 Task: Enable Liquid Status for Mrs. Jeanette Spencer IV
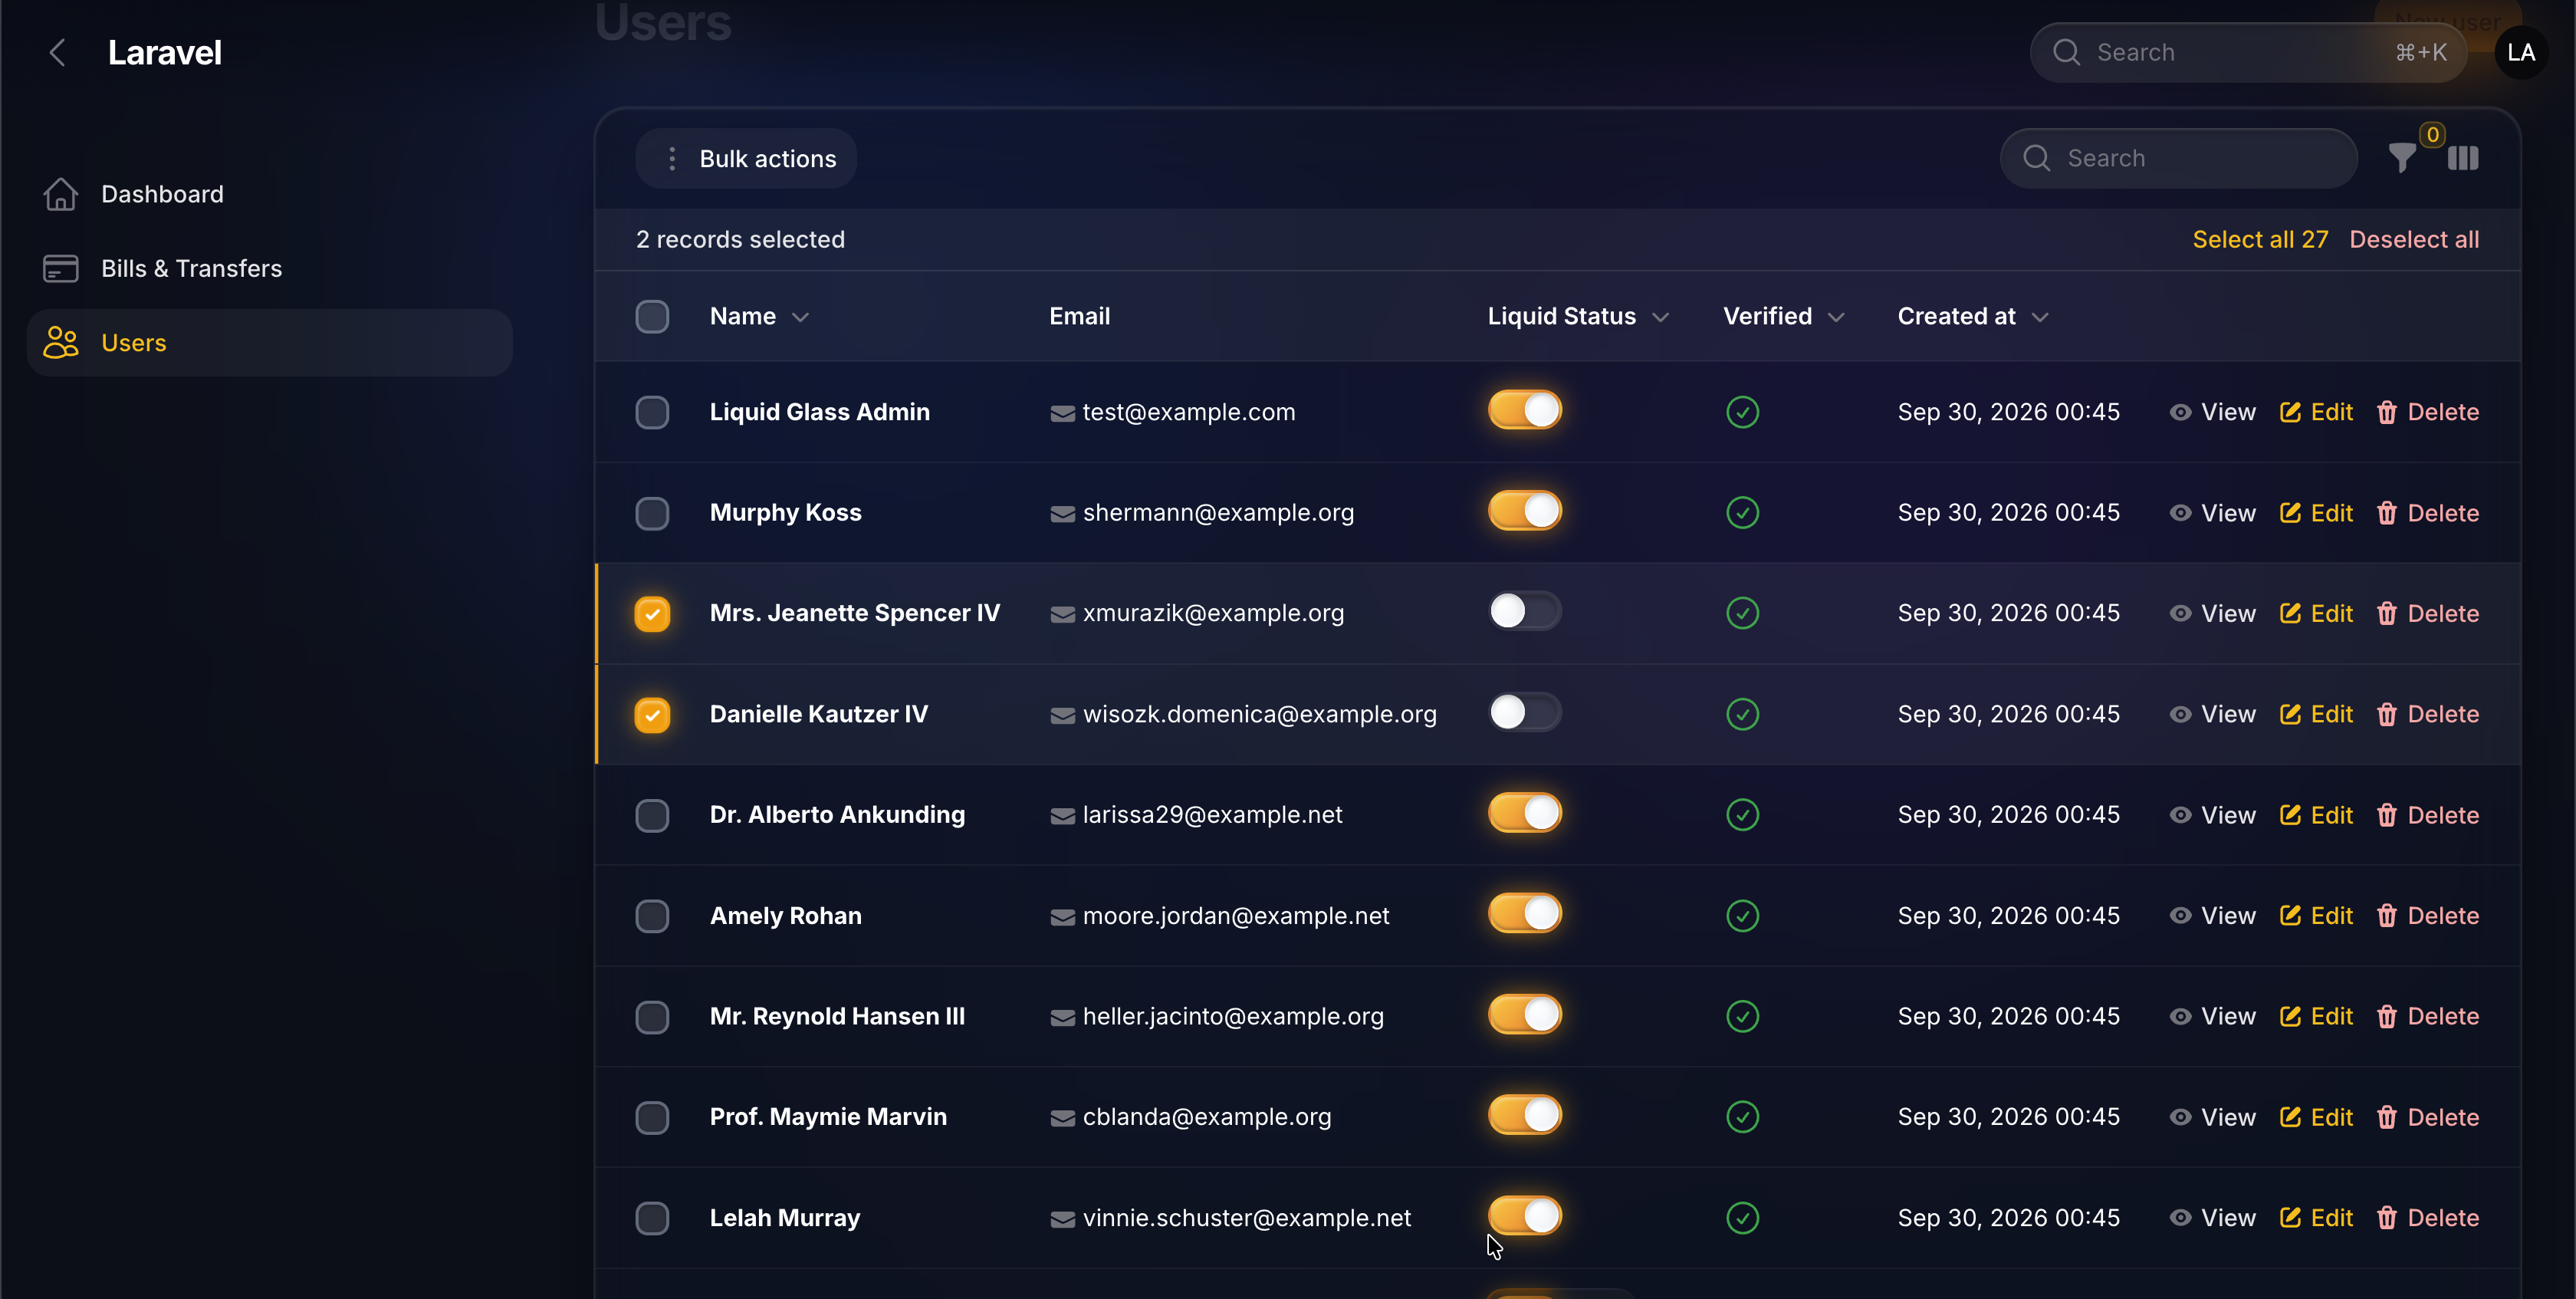click(1525, 611)
